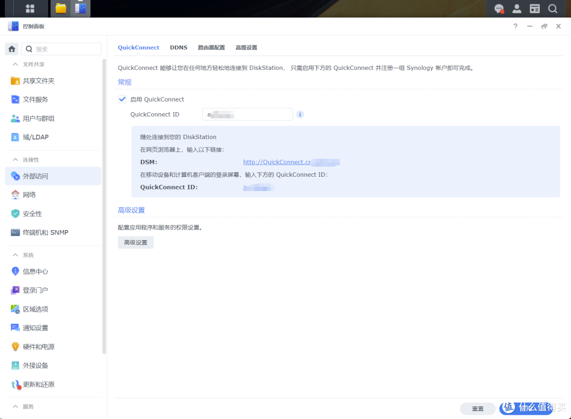
Task: Collapse the Connectivity (连接性) section
Action: (x=15, y=160)
